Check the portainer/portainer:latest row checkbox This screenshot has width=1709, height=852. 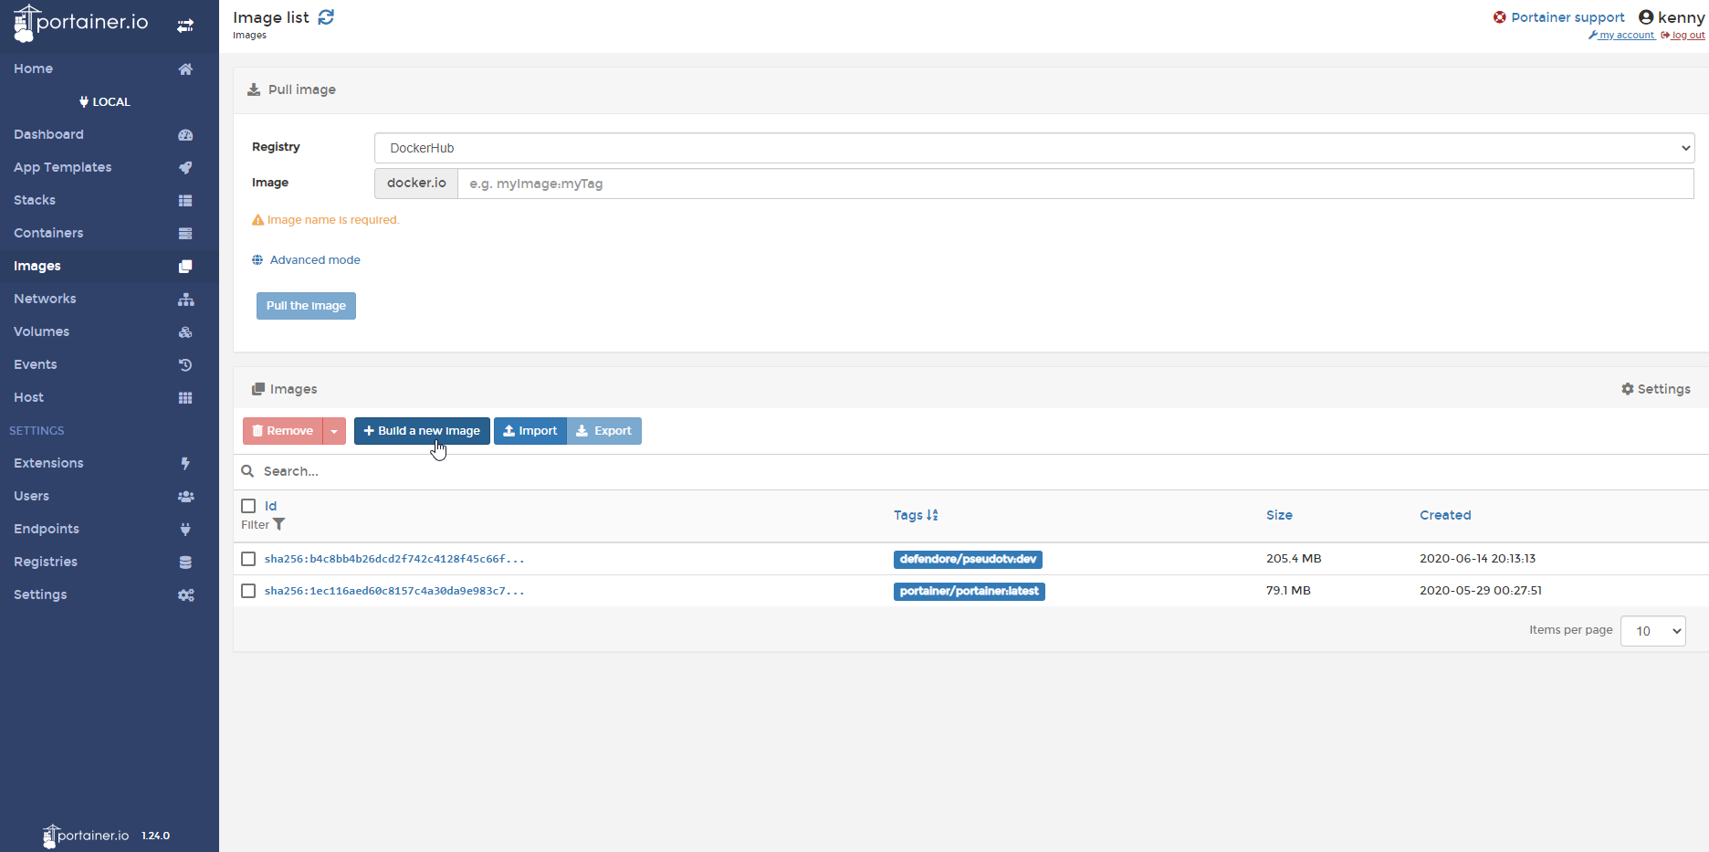click(247, 590)
